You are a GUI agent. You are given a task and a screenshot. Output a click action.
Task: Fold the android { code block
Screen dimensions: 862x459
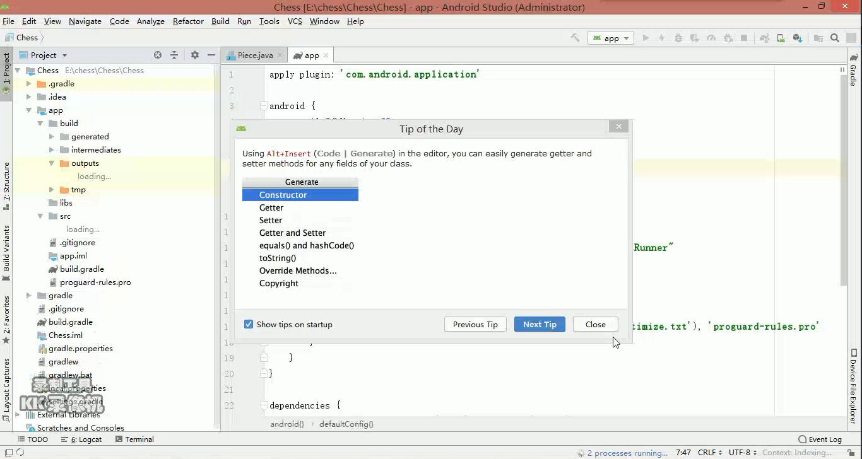[x=264, y=106]
